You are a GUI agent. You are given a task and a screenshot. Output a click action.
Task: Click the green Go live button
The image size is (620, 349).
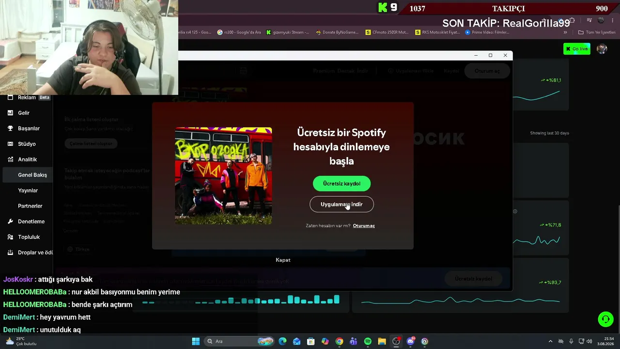pyautogui.click(x=577, y=49)
